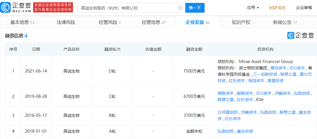Open 济峰资本 link in C轮 row
317x139 pixels.
(x=283, y=93)
